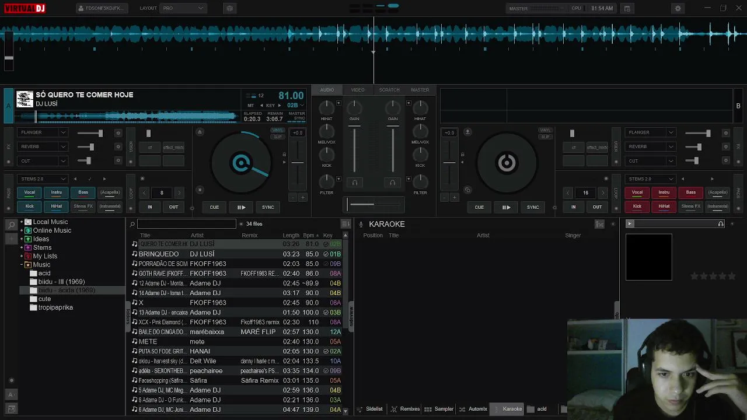Toggle the Instru stem pad on right deck
The width and height of the screenshot is (747, 420).
coord(664,192)
